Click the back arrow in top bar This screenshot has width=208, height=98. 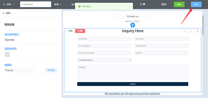pos(7,4)
